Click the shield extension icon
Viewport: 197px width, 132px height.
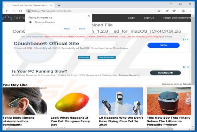point(174,11)
